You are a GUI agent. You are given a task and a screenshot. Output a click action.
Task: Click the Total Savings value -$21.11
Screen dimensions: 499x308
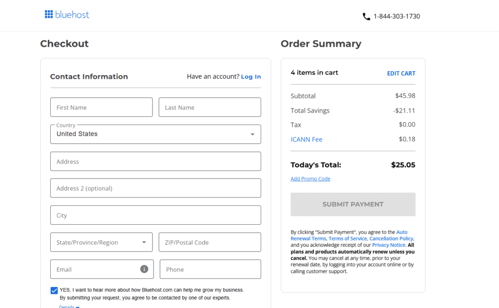pos(404,110)
